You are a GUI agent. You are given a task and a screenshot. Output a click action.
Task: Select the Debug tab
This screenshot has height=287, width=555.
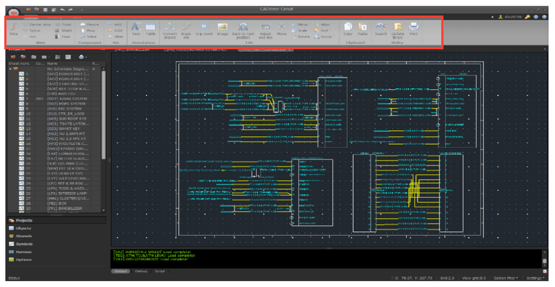(140, 271)
